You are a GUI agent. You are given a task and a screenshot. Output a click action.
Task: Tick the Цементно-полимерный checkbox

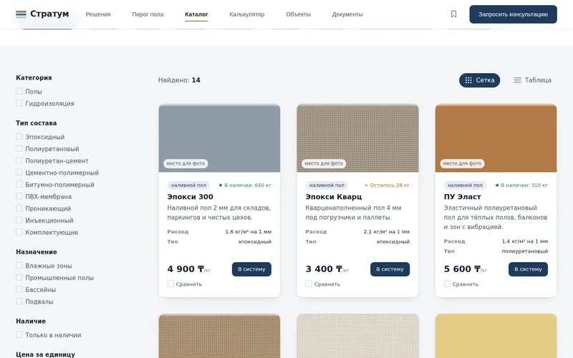coord(19,172)
